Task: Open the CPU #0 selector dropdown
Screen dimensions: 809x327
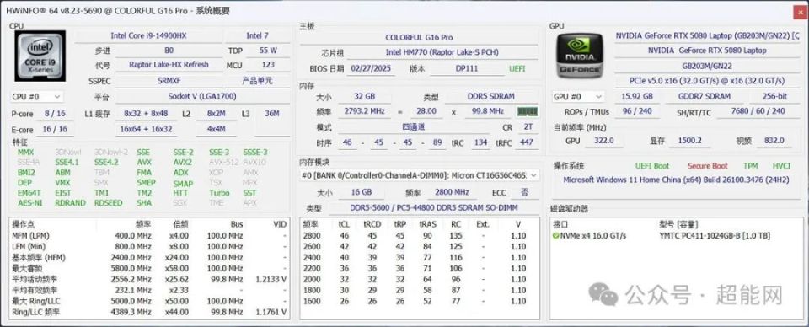Action: pyautogui.click(x=36, y=96)
